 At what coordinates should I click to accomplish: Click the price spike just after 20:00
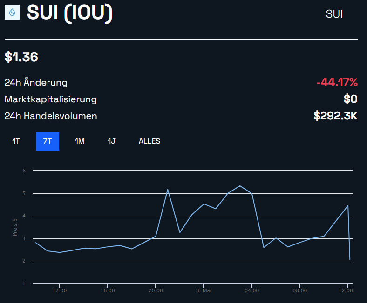point(168,189)
